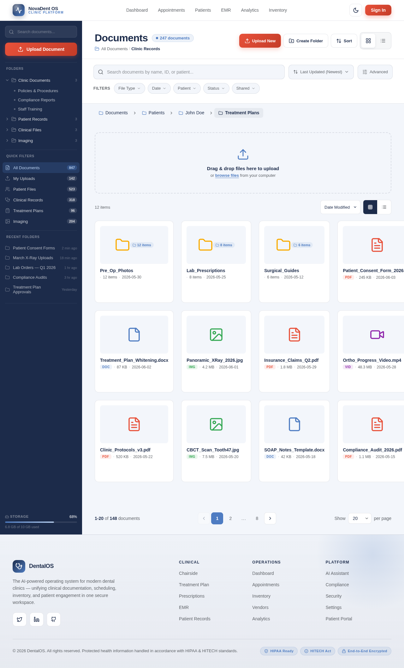Screen dimensions: 404x668
Task: Open Compliance_Audit_2026.pdf document icon
Action: 377,424
